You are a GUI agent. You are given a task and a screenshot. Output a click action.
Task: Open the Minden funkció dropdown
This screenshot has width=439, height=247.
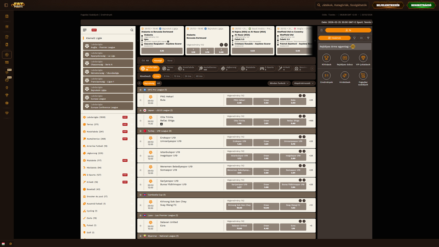[x=279, y=83]
